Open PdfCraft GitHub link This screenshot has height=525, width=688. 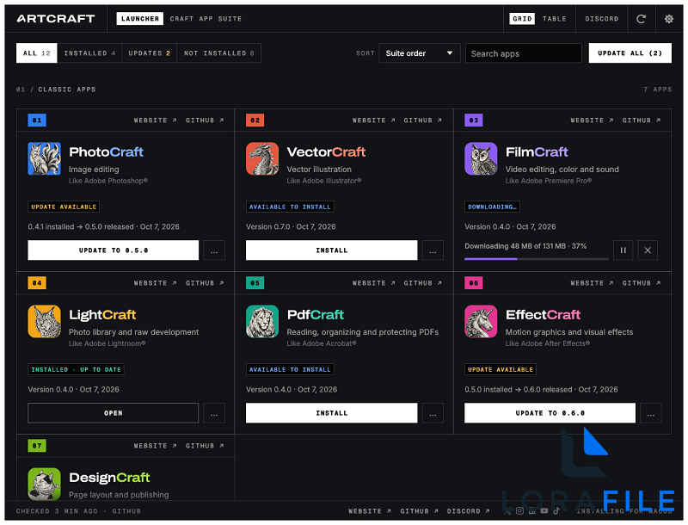pos(422,283)
